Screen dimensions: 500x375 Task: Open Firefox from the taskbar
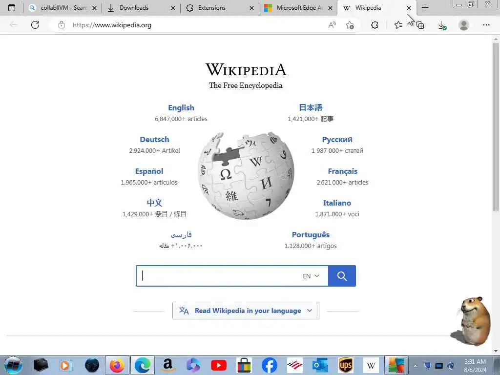[x=117, y=365]
